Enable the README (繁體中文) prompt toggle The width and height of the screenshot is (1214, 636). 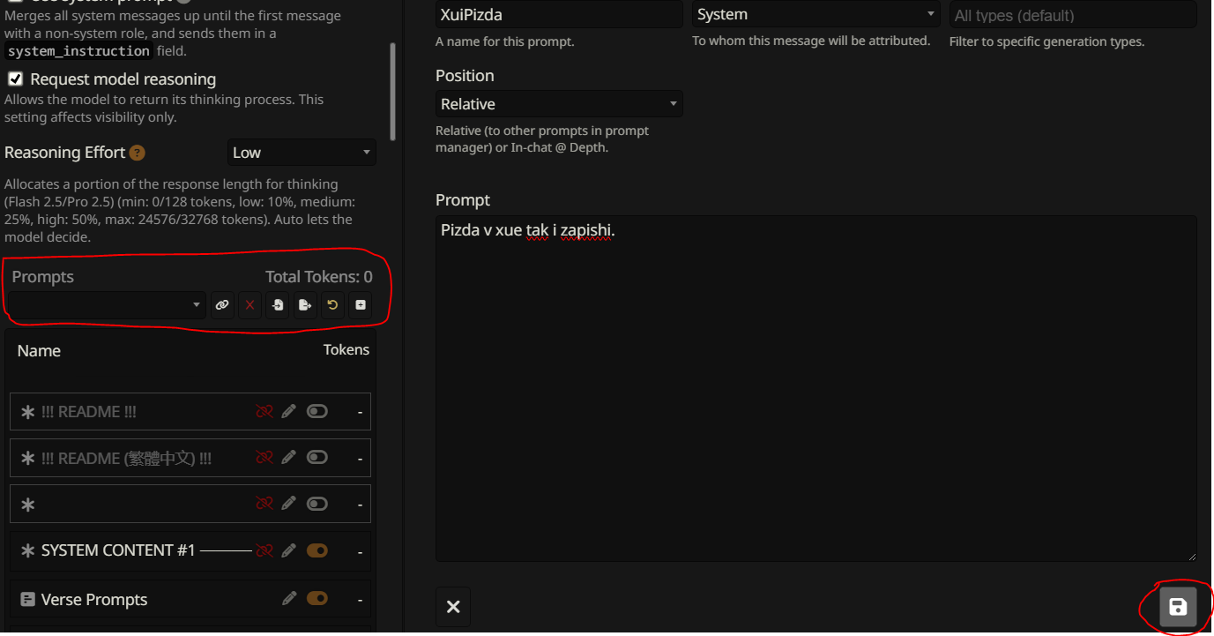point(317,458)
